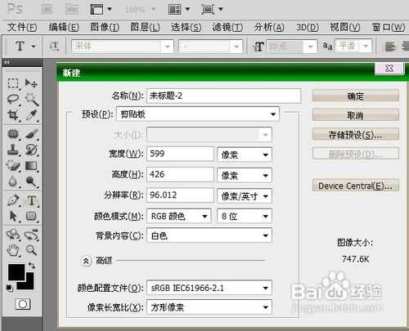Click the 宽度 width field 599
409x331 pixels.
(x=180, y=154)
